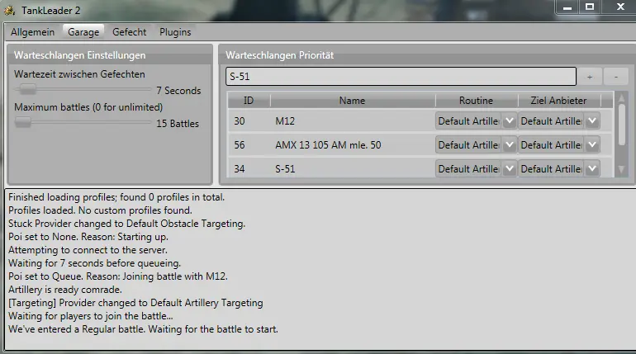The height and width of the screenshot is (354, 636).
Task: Add tank with the plus button
Action: pos(590,77)
